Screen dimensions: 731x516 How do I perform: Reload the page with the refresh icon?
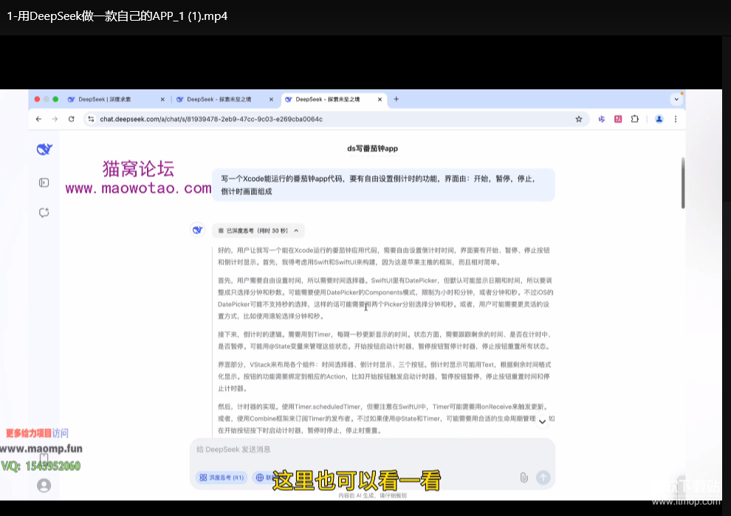(x=72, y=119)
